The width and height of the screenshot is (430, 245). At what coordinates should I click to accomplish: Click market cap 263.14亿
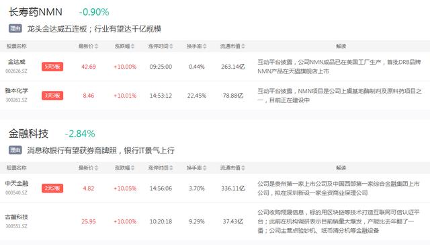pos(233,67)
